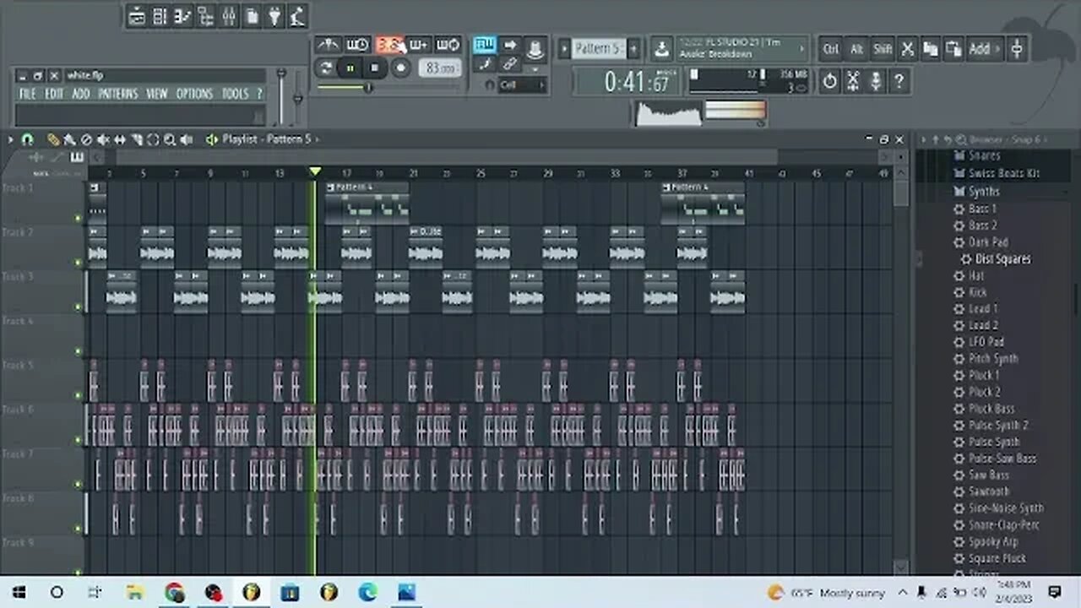Open the Pattern 5 selector dropdown
The image size is (1081, 608).
[598, 49]
